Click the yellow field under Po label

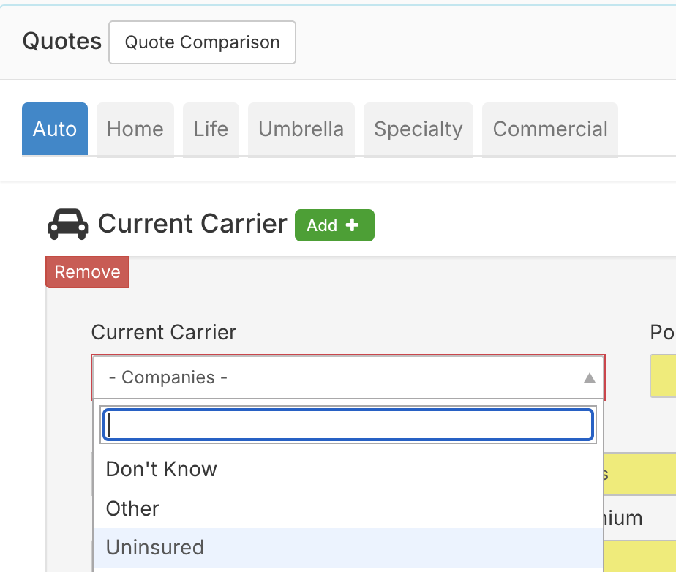click(663, 377)
